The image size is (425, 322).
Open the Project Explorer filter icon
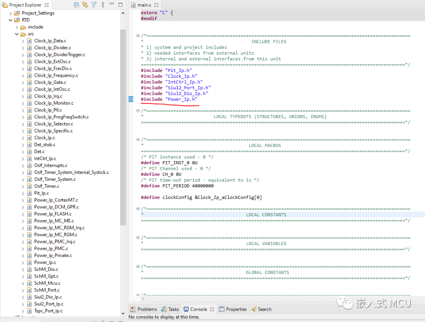[94, 5]
